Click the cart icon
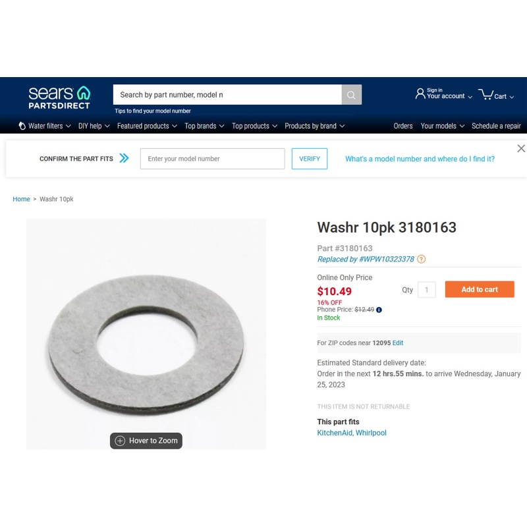The height and width of the screenshot is (527, 527). coord(485,94)
